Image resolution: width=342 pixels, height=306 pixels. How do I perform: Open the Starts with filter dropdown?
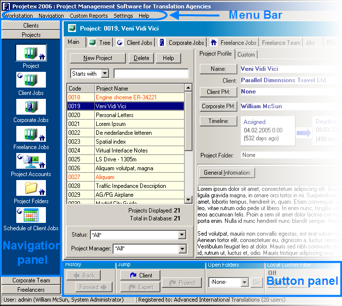[x=105, y=73]
